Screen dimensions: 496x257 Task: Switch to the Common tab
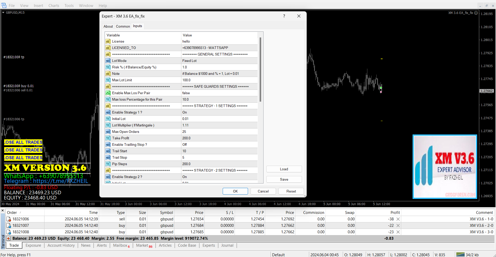(x=123, y=26)
